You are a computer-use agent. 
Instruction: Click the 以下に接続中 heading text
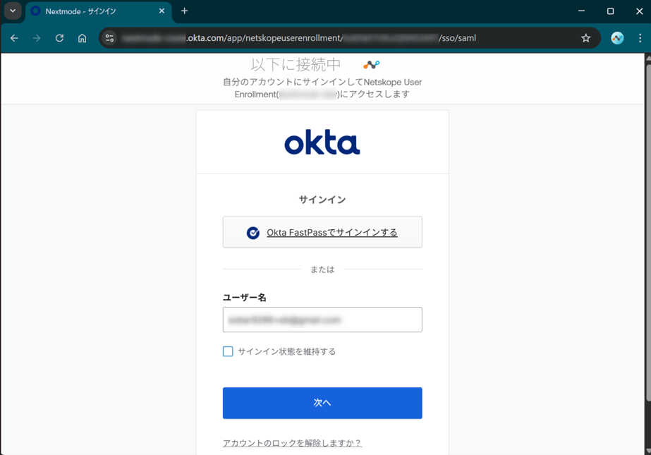[296, 64]
